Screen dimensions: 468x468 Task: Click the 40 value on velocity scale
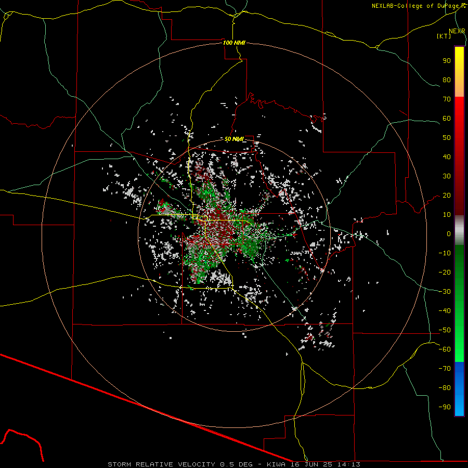(447, 157)
